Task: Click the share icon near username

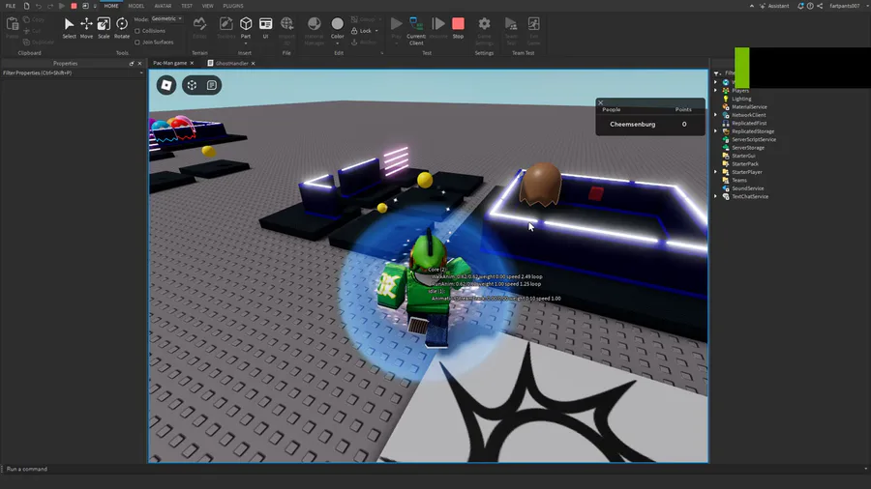Action: (820, 6)
